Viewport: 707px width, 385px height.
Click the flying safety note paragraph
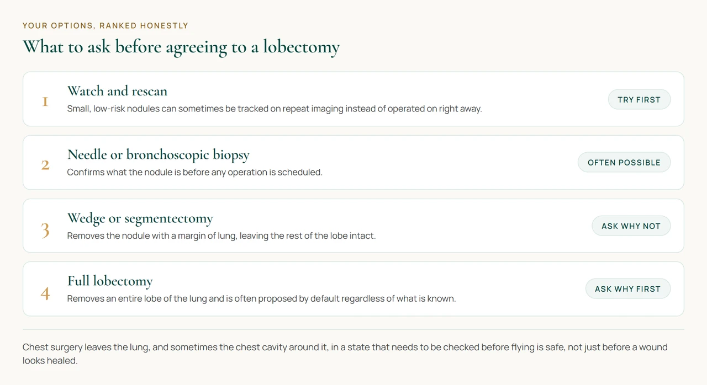point(345,354)
